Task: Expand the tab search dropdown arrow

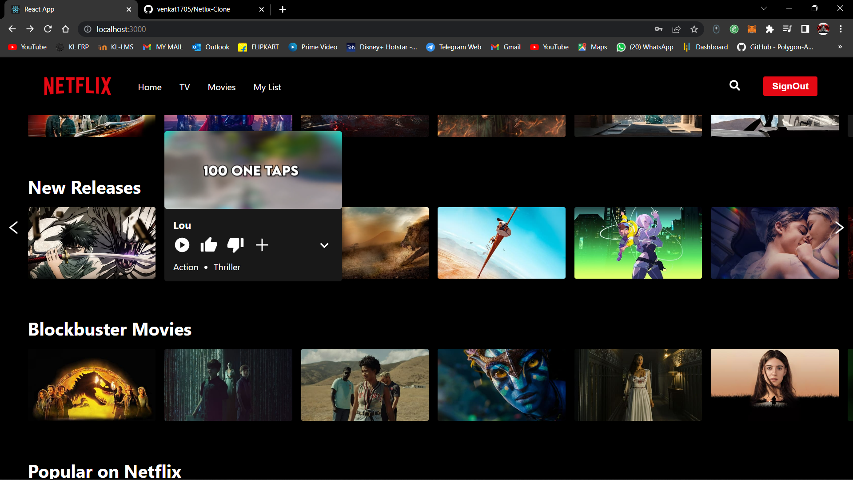Action: [764, 8]
